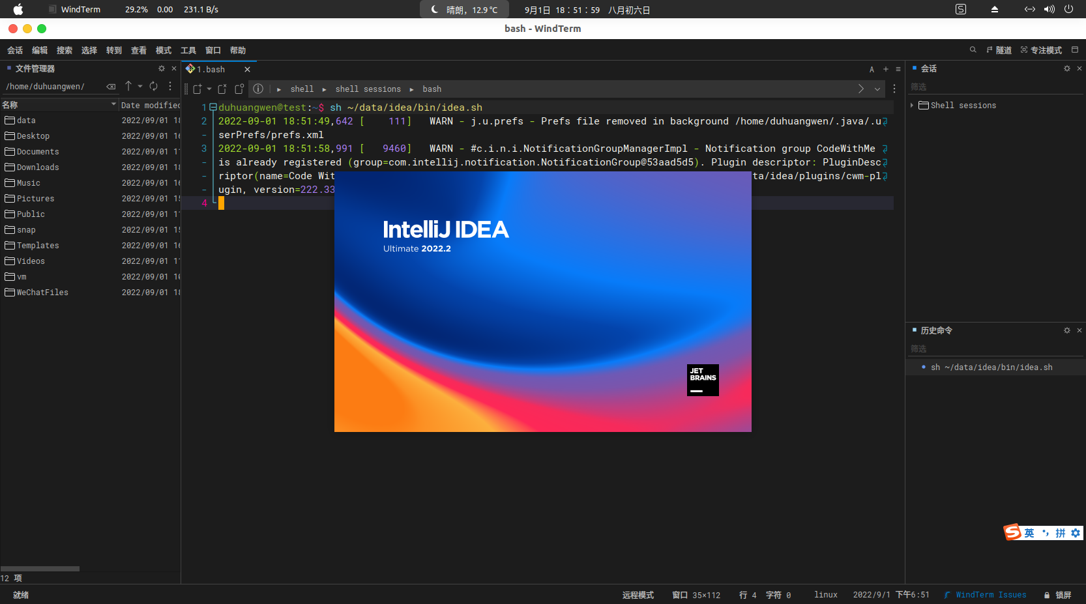Open the 工具 menu
This screenshot has height=604, width=1086.
188,50
